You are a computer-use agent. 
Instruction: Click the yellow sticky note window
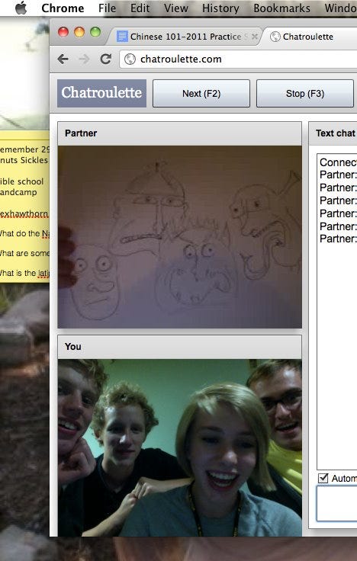tap(24, 207)
